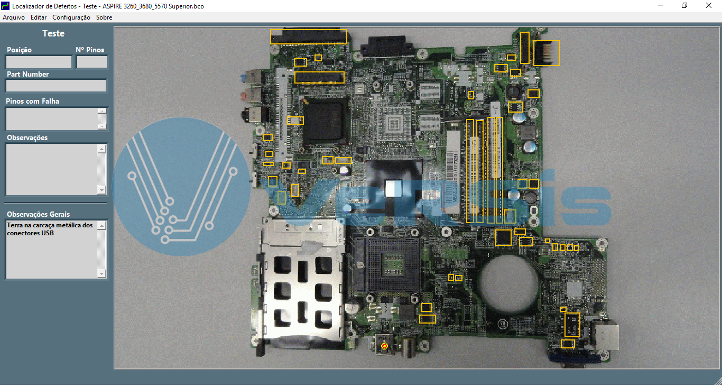Select the wide marker on the top edge connector
The image size is (722, 387).
click(309, 36)
